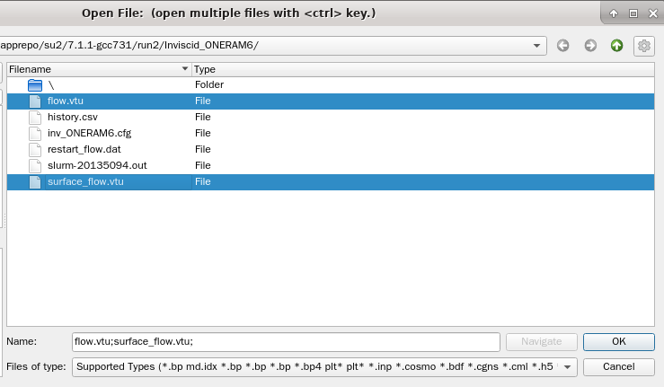Viewport: 664px width, 387px height.
Task: Open the Files of type dropdown
Action: pyautogui.click(x=568, y=366)
